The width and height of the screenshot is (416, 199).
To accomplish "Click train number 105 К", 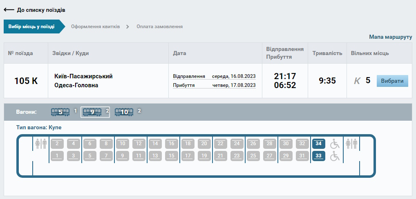I will click(x=26, y=81).
